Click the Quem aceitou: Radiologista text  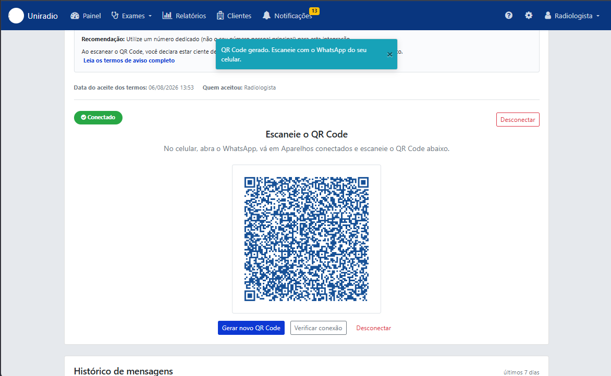pos(239,87)
